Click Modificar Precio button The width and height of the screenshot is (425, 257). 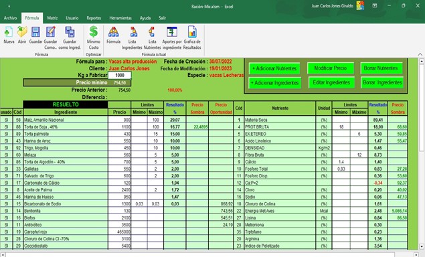[x=331, y=68]
